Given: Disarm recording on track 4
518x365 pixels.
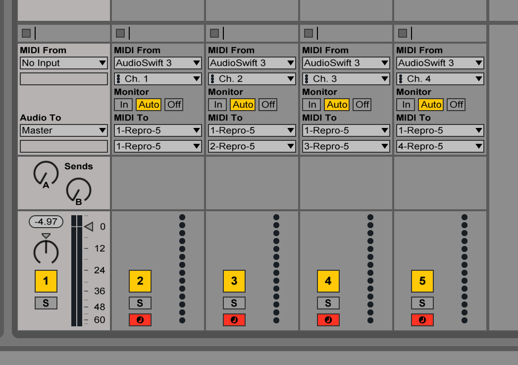Looking at the screenshot, I should pyautogui.click(x=328, y=320).
